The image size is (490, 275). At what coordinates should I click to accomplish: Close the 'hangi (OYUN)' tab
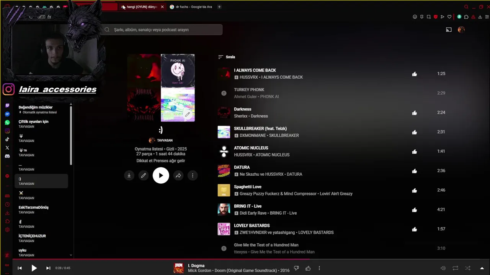coord(162,7)
